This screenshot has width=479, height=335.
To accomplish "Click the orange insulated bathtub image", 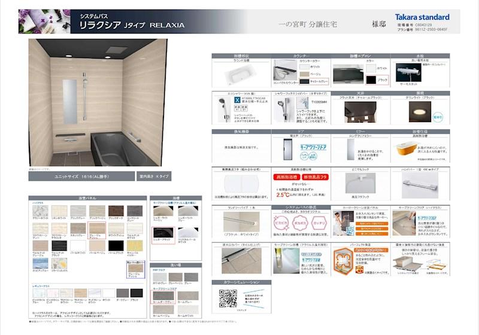I will (x=405, y=149).
